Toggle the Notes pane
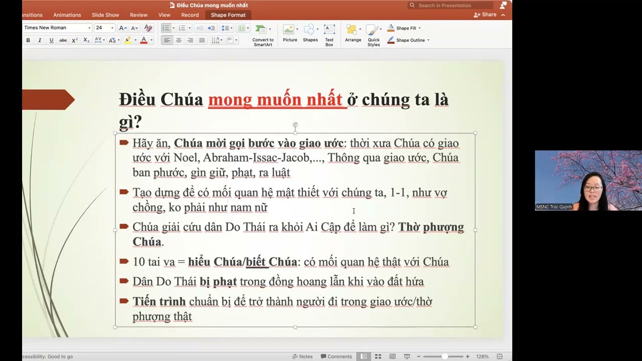 302,356
